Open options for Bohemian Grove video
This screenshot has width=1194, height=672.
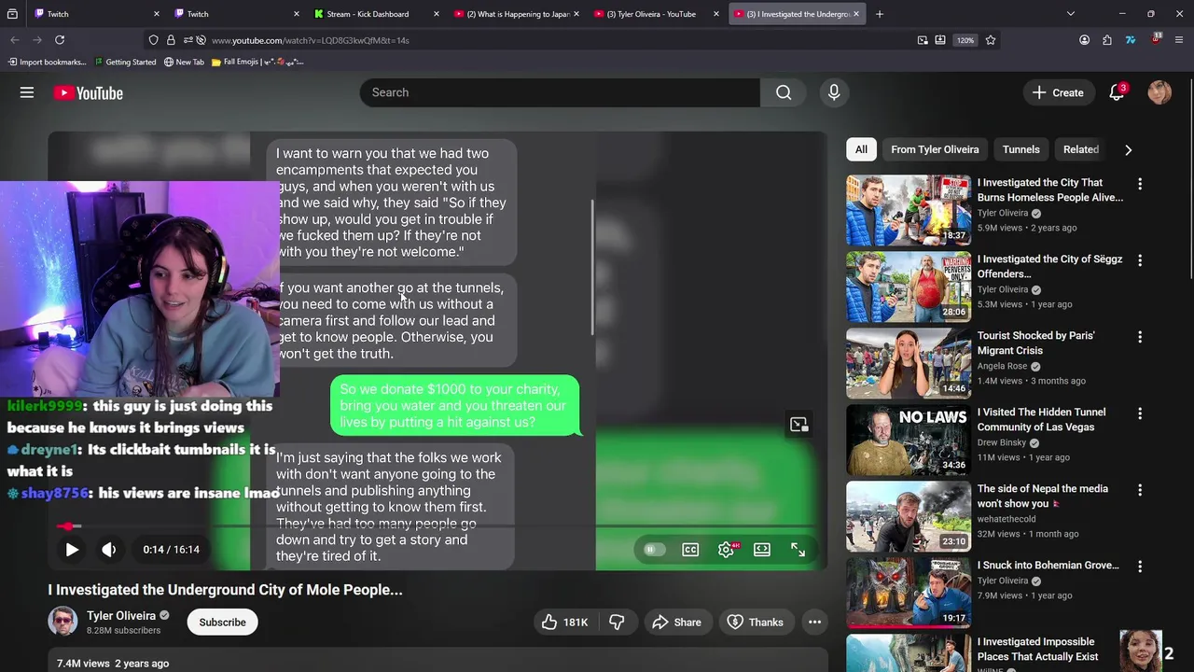[1139, 567]
